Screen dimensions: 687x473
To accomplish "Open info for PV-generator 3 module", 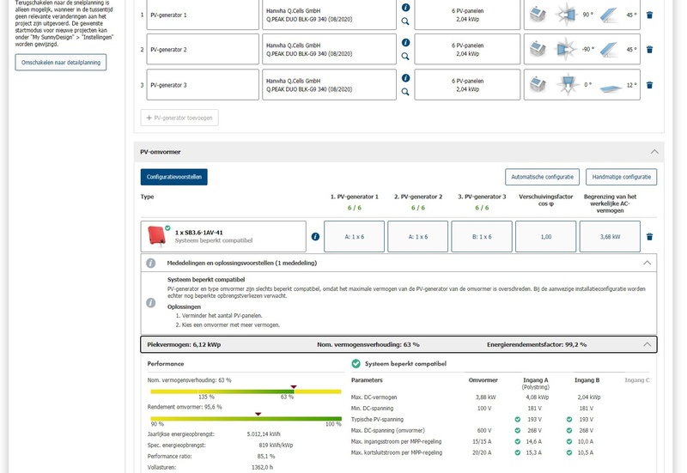I will pos(405,78).
